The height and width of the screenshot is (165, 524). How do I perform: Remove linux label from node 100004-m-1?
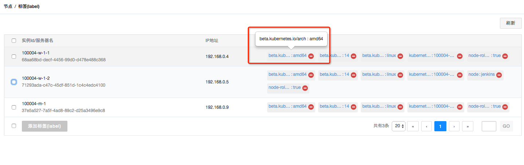(x=400, y=107)
